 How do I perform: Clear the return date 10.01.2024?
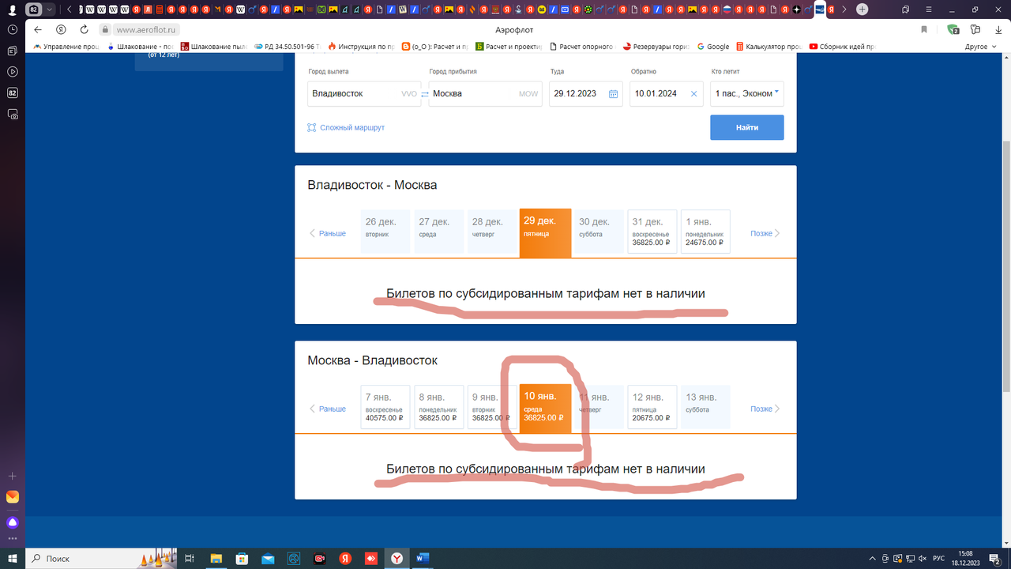point(693,94)
